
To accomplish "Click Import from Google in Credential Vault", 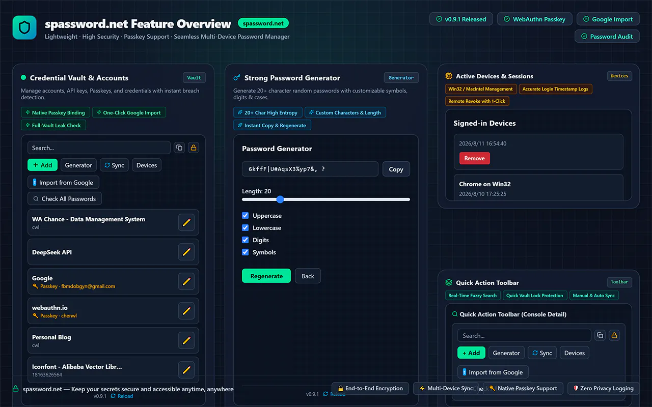I will coord(63,182).
